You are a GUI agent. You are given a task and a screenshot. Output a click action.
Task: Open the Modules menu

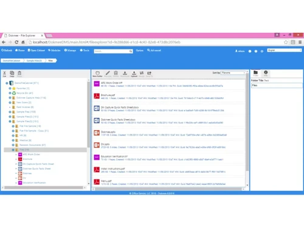(54, 50)
